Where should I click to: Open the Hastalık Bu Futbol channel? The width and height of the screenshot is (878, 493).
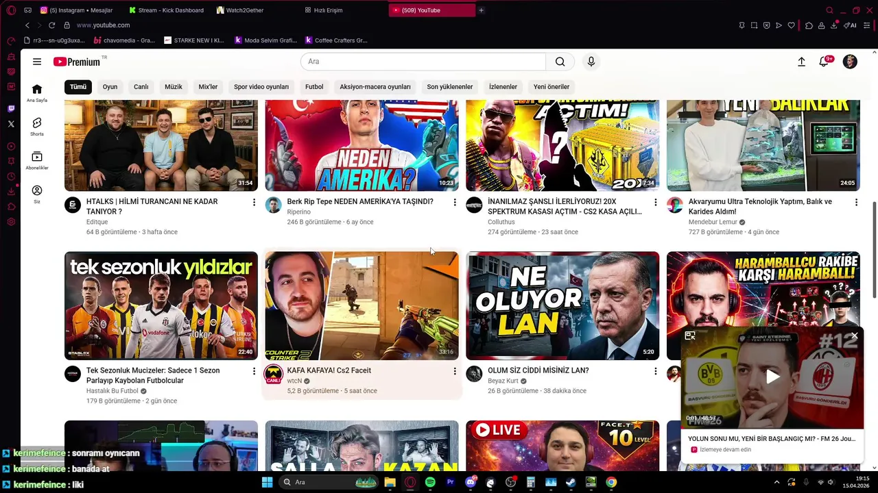[112, 391]
